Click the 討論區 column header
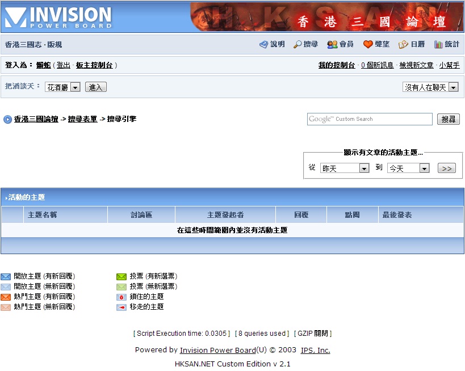Screen dimensions: 465x371 pos(141,215)
